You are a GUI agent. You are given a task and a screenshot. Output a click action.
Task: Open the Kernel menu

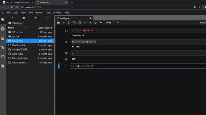(39, 13)
